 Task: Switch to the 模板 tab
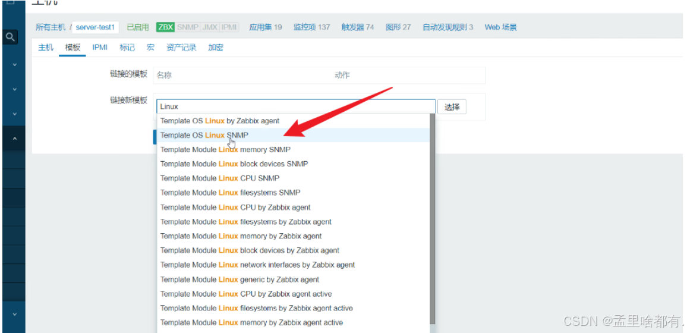pyautogui.click(x=73, y=48)
